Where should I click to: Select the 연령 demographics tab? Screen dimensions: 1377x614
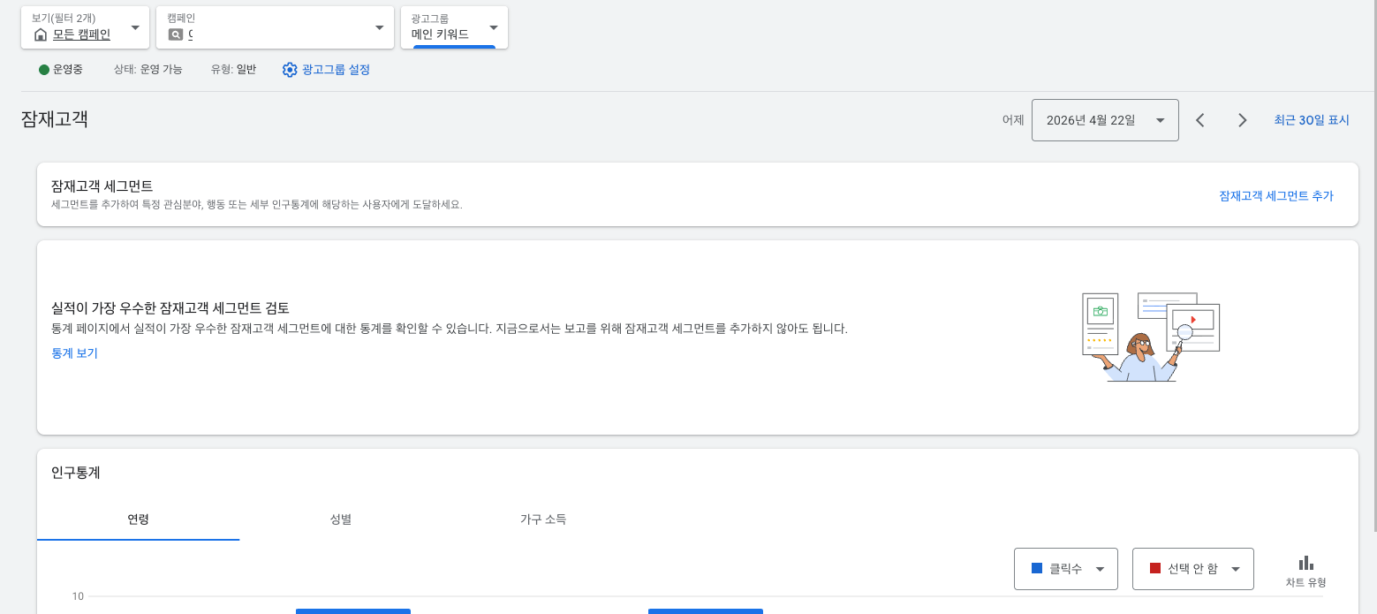pyautogui.click(x=138, y=519)
